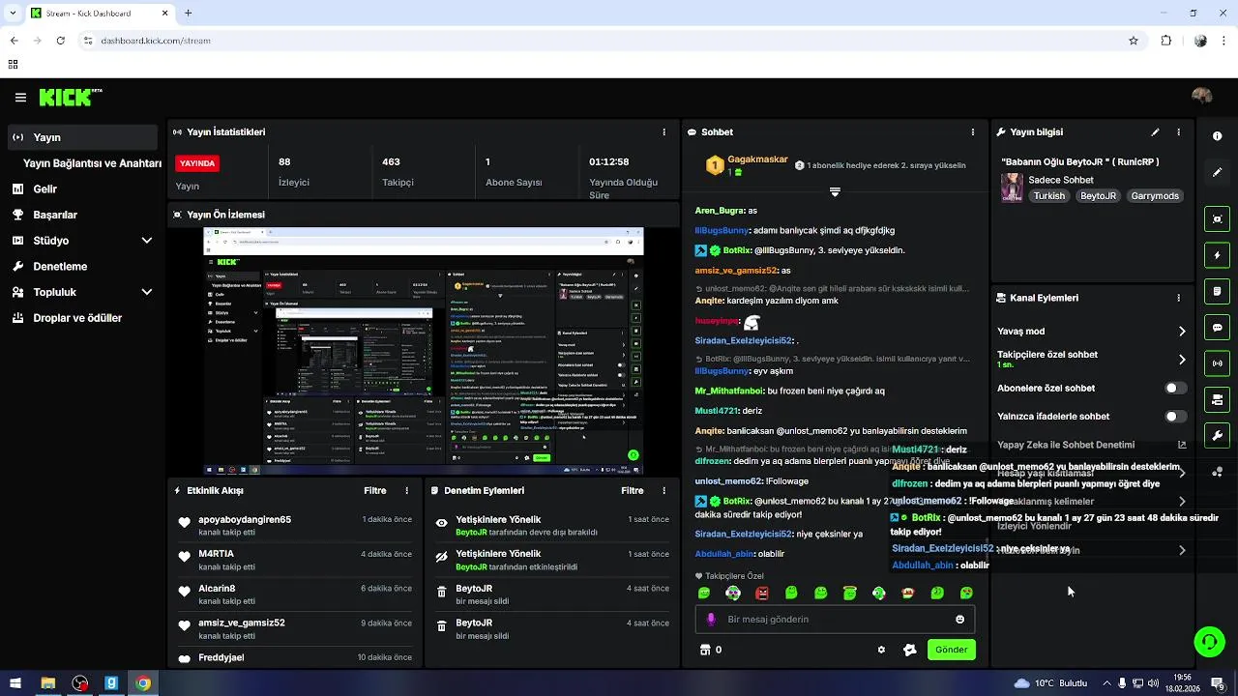
Task: Click the verified badge icon beside Gönder
Action: 909,650
